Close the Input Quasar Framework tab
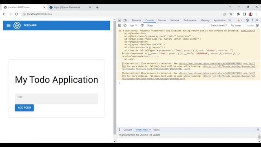 [x=90, y=7]
